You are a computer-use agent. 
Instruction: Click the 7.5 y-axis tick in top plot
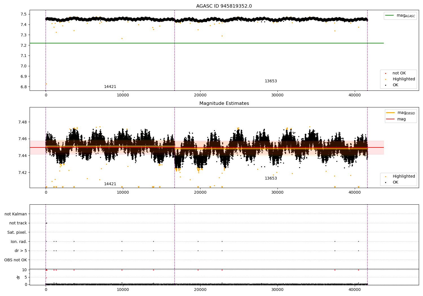tap(24, 14)
